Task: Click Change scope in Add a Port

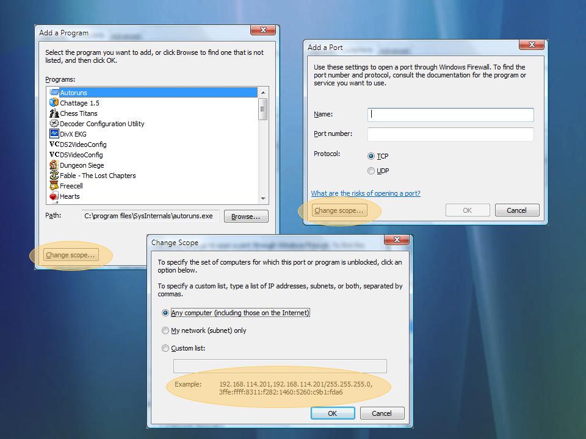Action: [x=339, y=210]
